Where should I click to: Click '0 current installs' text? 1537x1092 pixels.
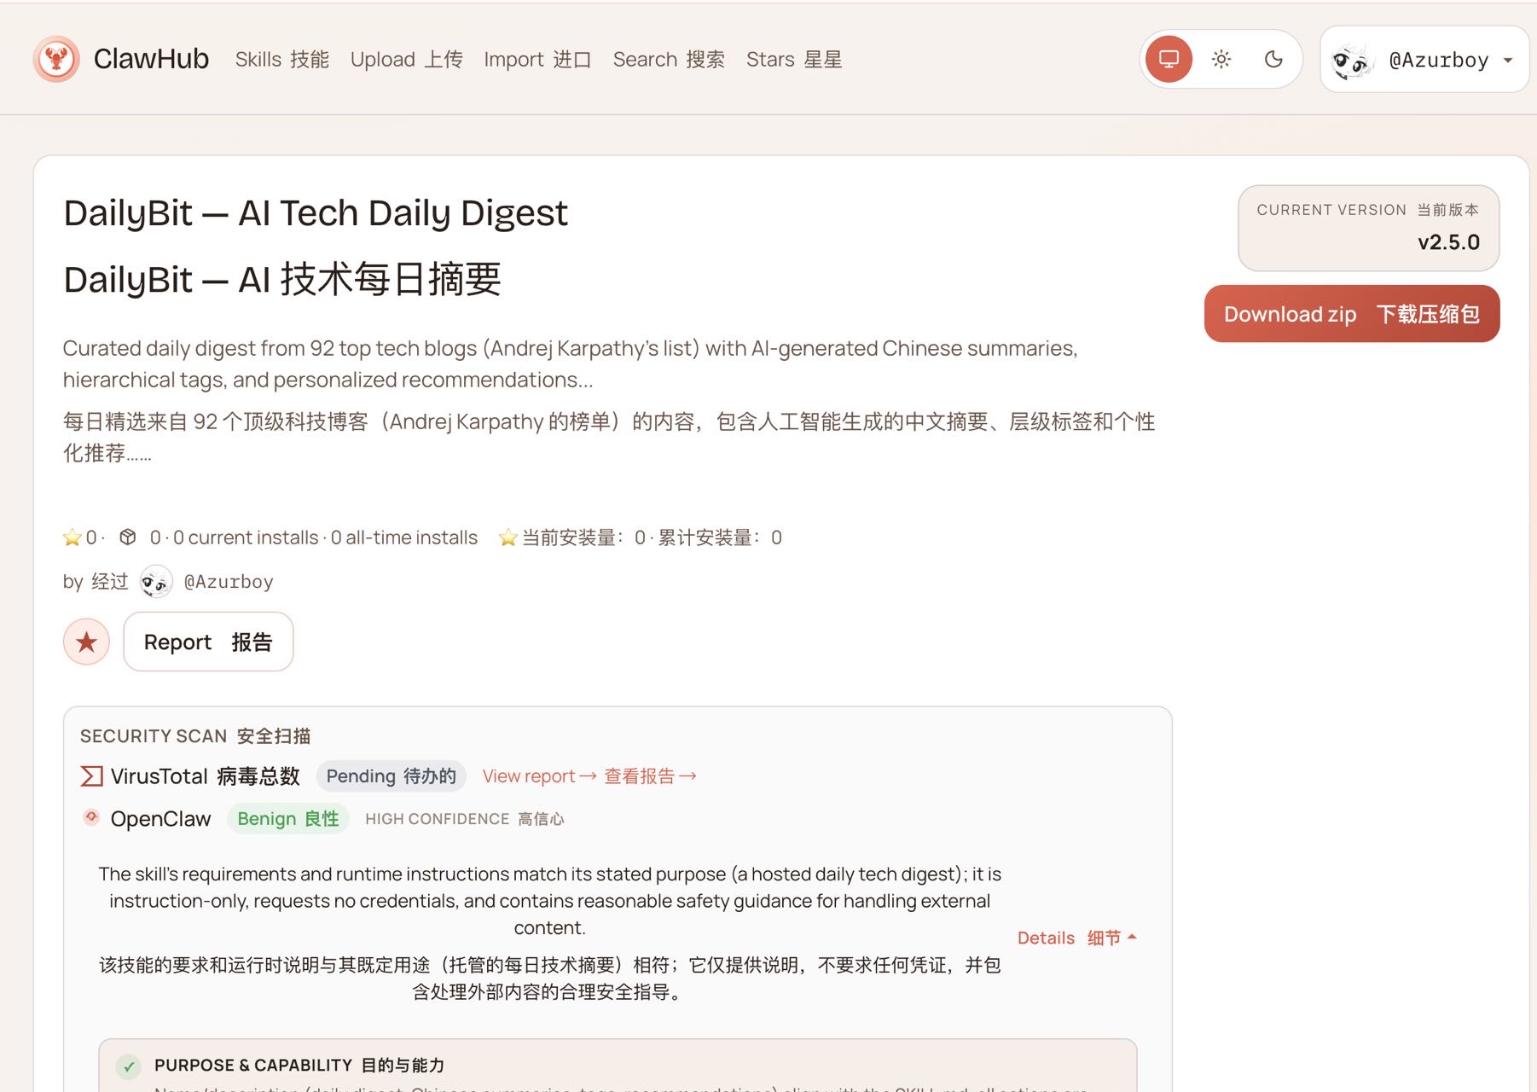tap(246, 537)
